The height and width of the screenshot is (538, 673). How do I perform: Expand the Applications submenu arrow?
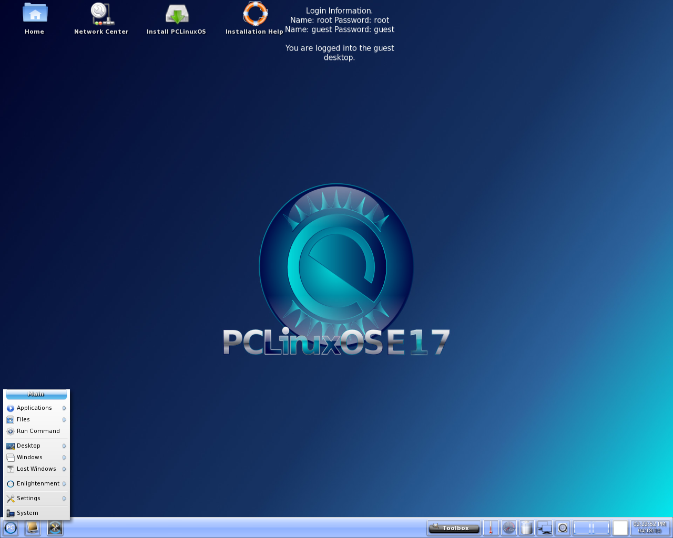point(64,408)
